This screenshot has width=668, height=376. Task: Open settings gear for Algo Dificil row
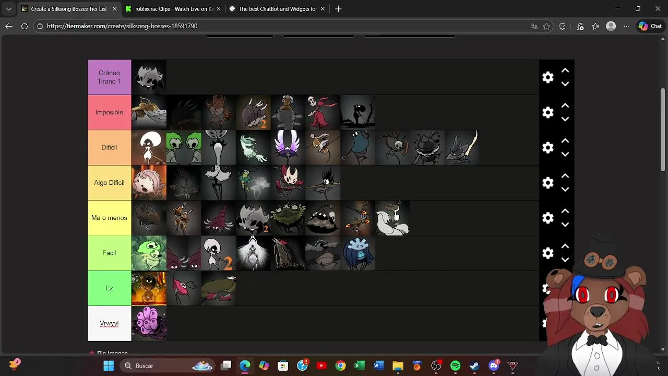click(x=547, y=183)
